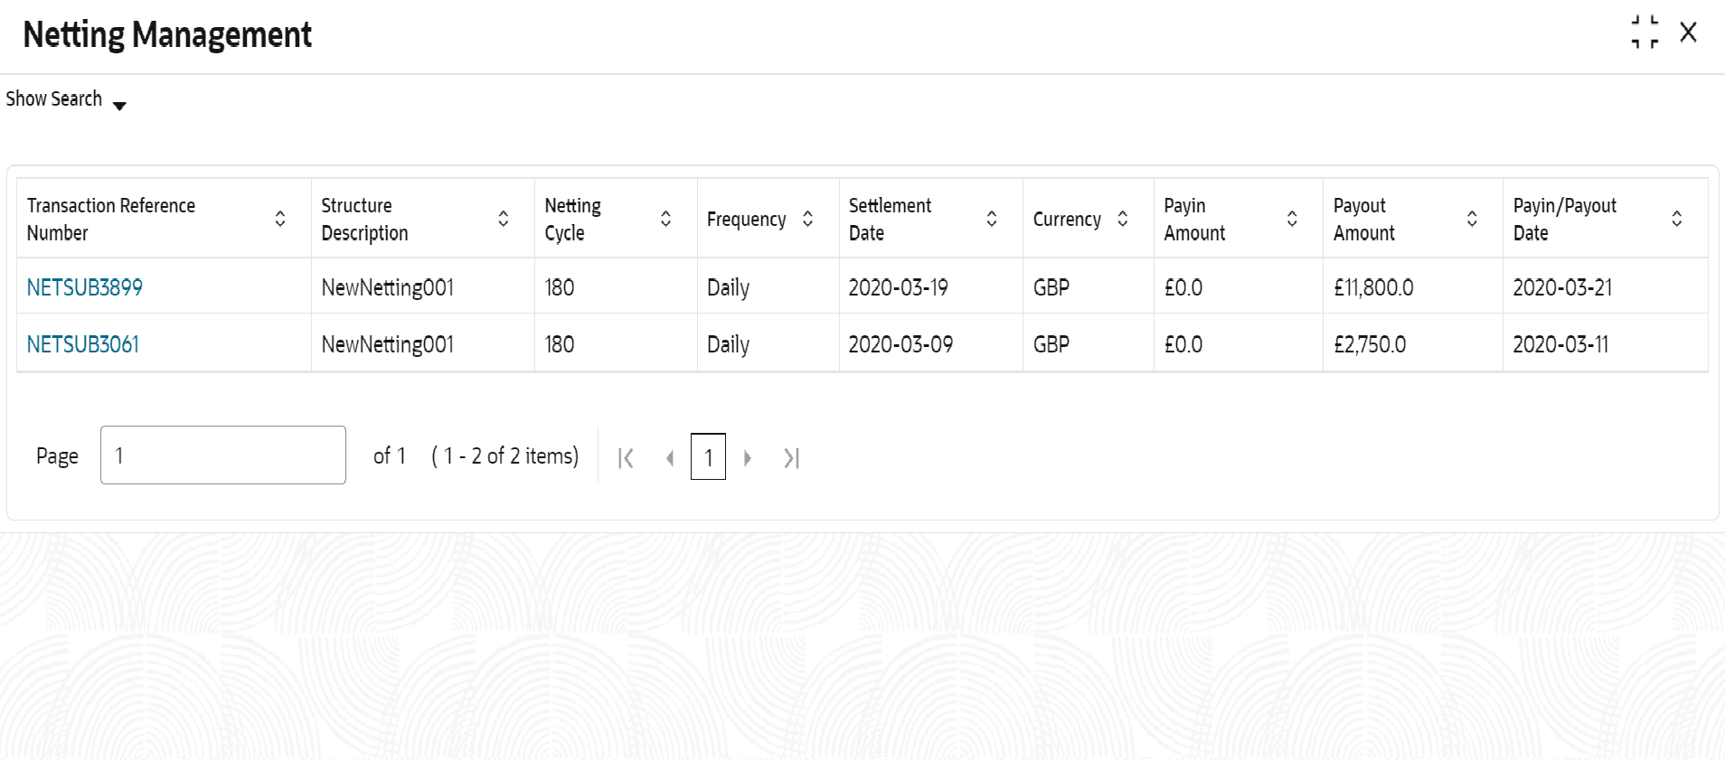Image resolution: width=1725 pixels, height=760 pixels.
Task: Sort by Structure Description column
Action: pos(504,219)
